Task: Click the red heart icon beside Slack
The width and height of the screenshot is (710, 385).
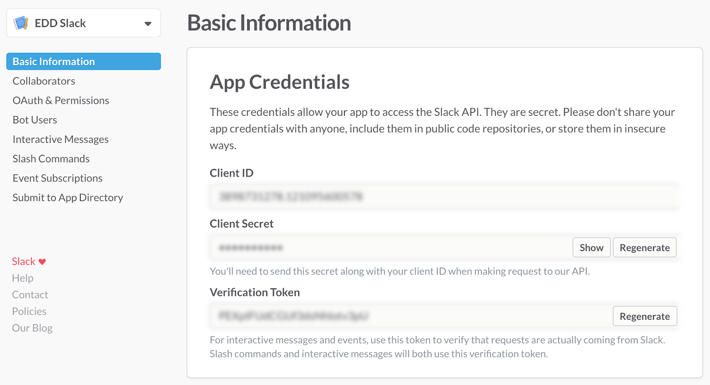Action: coord(42,262)
